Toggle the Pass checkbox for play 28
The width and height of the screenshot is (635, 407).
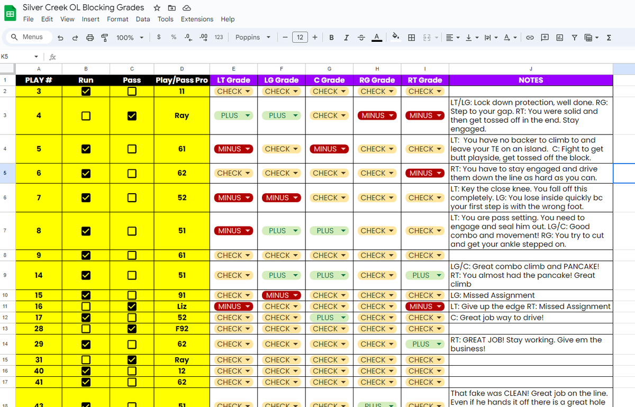(x=132, y=329)
